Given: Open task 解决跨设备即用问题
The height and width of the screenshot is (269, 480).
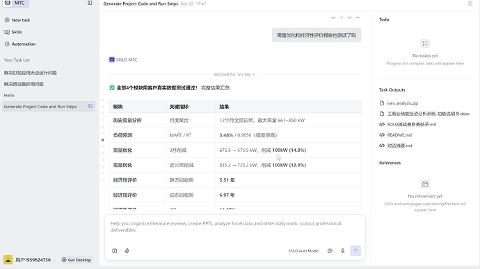Looking at the screenshot, I should (x=24, y=84).
